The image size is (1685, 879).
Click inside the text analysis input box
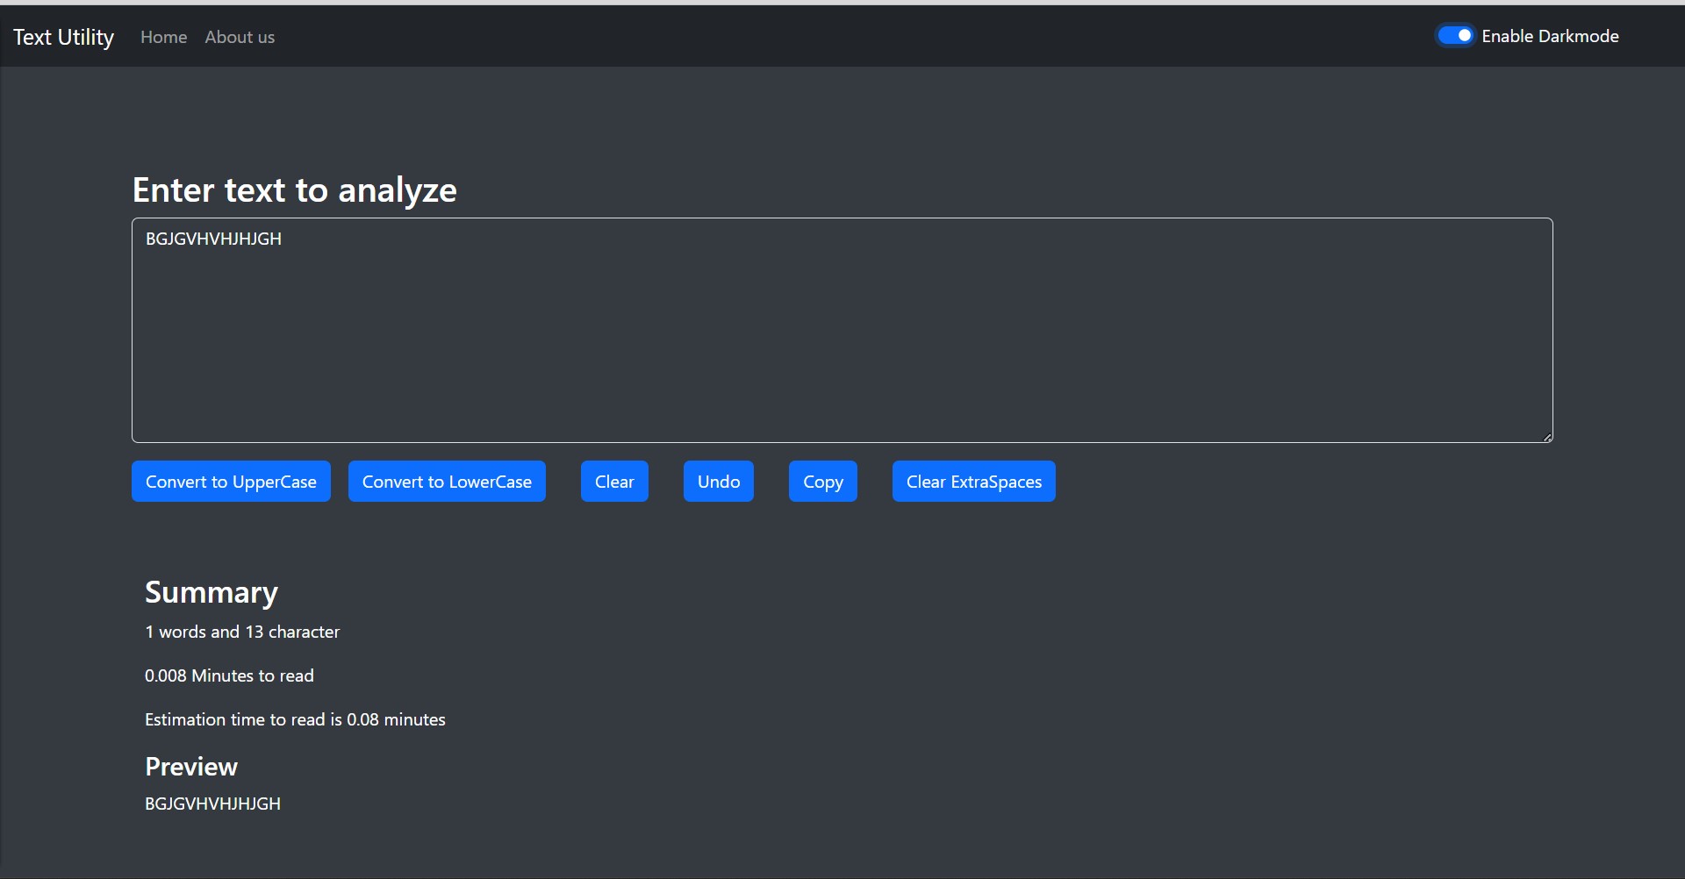[x=841, y=331]
